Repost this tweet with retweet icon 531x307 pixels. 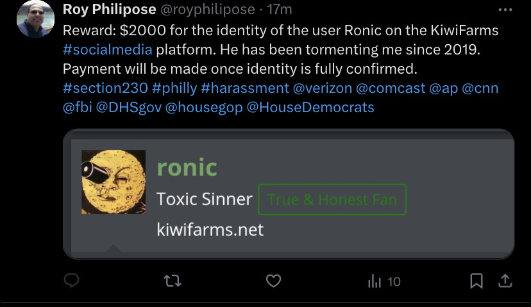coord(173,281)
